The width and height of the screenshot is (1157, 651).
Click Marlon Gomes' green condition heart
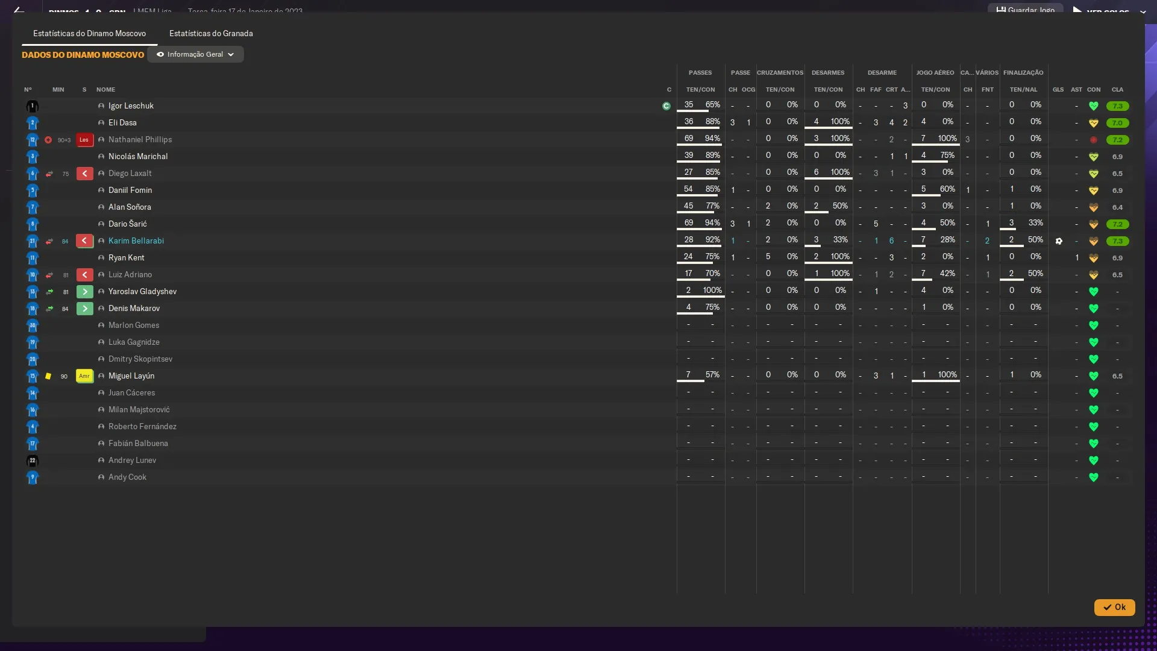click(1094, 325)
